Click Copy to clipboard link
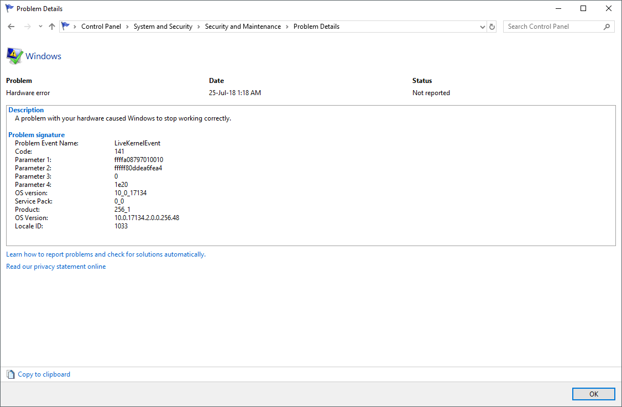 click(44, 374)
